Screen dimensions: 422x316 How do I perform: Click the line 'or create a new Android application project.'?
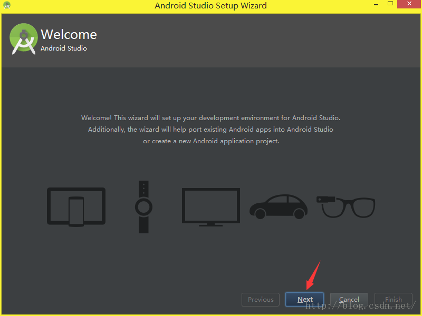point(211,141)
